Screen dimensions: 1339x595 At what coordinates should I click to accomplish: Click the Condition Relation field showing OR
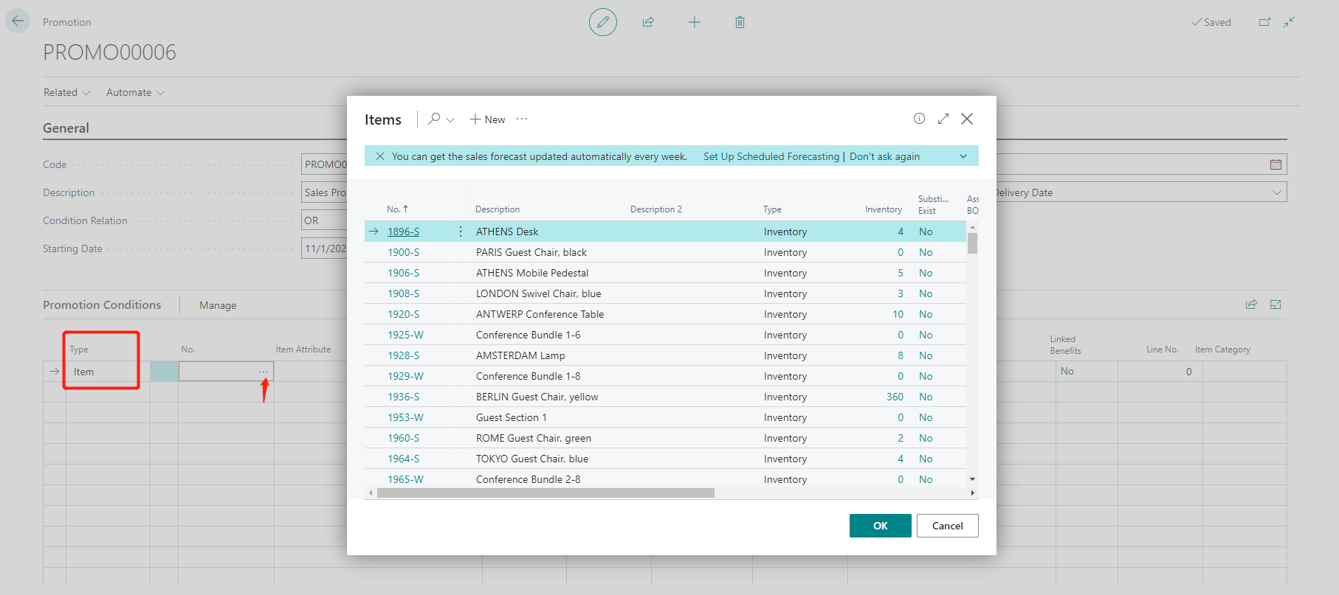click(x=324, y=220)
